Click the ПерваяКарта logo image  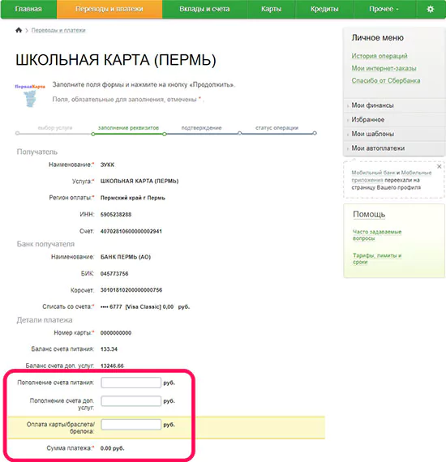tap(30, 96)
